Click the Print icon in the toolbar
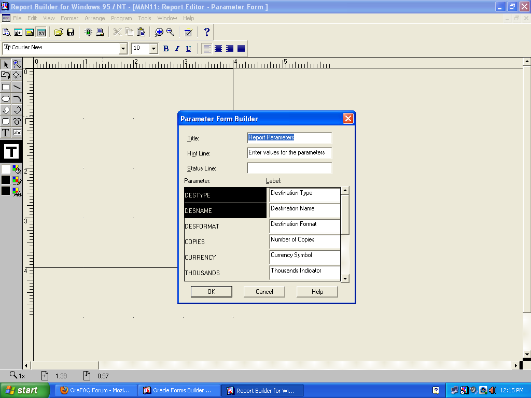The height and width of the screenshot is (398, 531). tap(100, 32)
